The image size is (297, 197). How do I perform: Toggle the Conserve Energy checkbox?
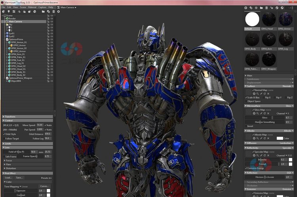246,168
